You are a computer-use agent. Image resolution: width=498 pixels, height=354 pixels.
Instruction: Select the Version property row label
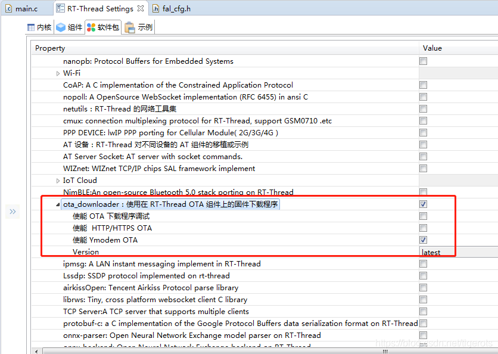86,251
